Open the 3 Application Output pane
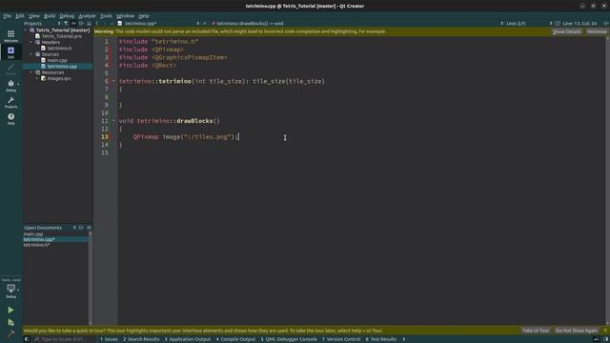 pyautogui.click(x=188, y=339)
